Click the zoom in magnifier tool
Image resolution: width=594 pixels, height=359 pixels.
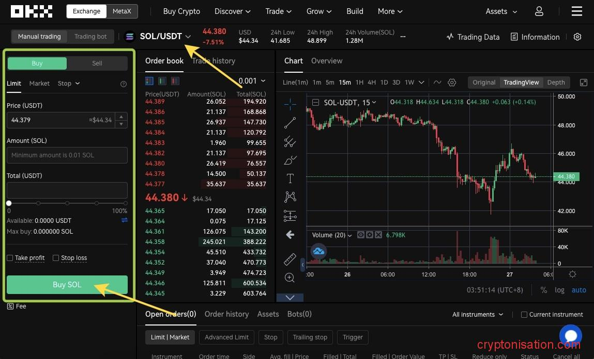tap(290, 278)
